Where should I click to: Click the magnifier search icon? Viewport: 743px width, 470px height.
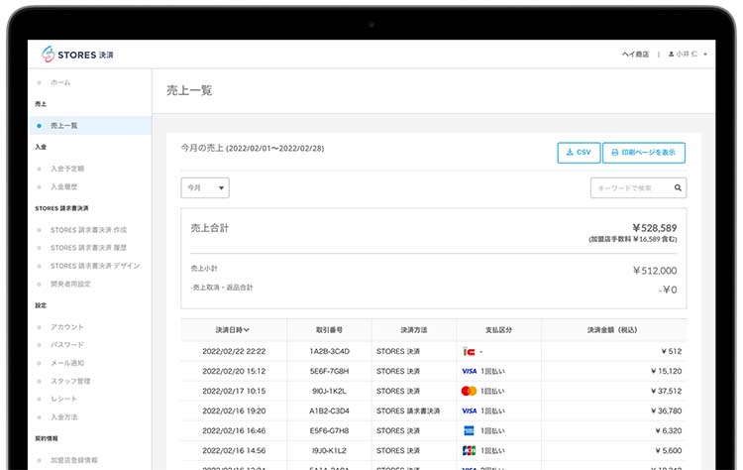(x=678, y=187)
